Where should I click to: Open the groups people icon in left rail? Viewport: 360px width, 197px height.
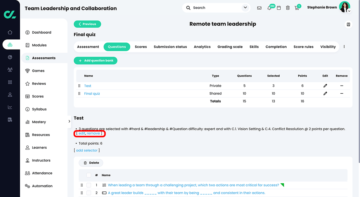(x=10, y=70)
